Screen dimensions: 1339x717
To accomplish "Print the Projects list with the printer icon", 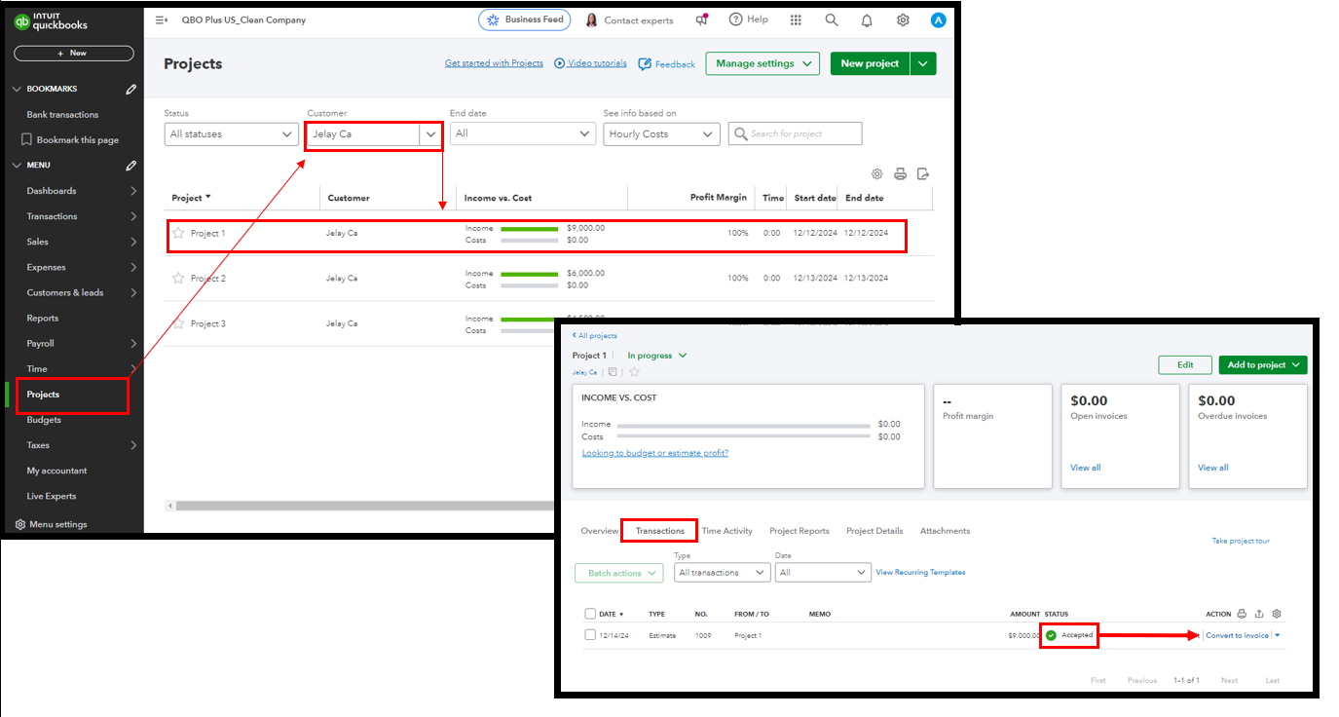I will (900, 174).
